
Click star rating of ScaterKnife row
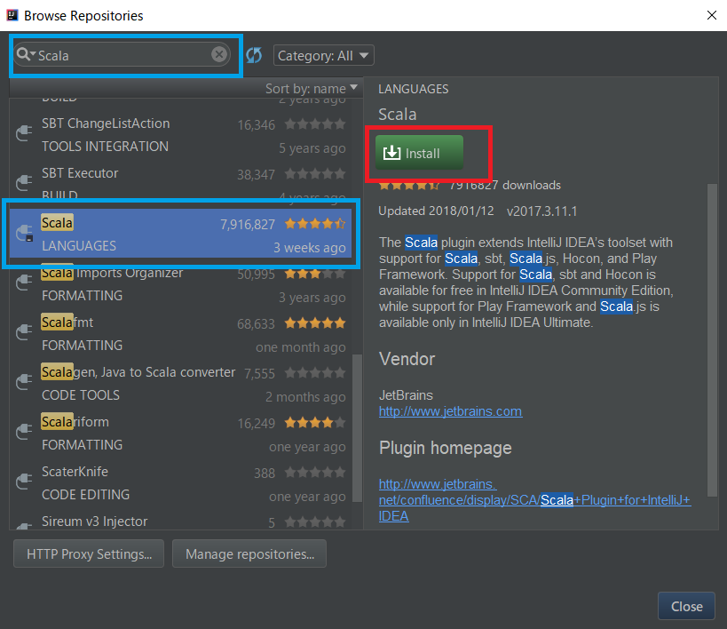[x=315, y=473]
